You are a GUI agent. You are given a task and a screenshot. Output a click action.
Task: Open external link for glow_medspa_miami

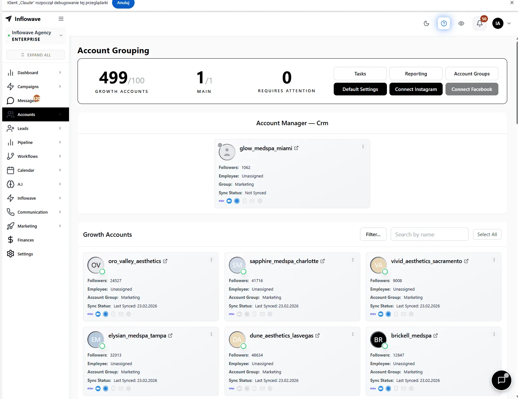[296, 148]
